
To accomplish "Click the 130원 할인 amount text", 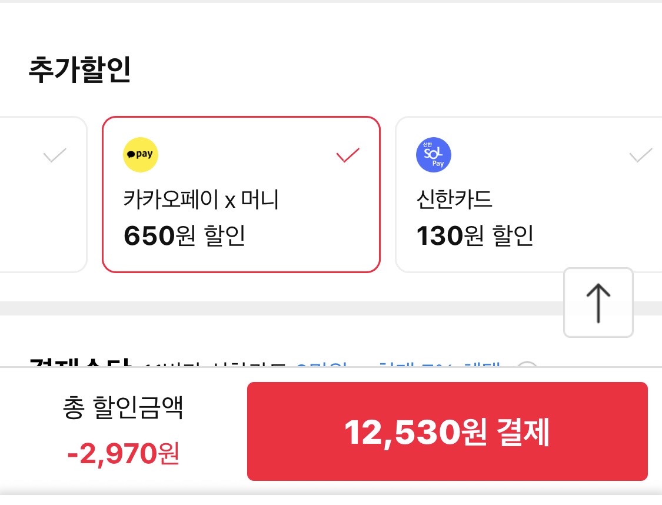I will [474, 236].
